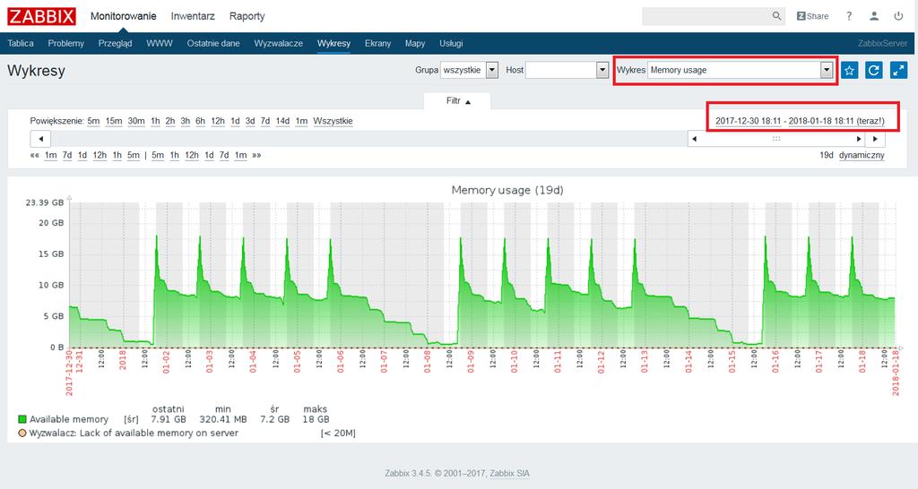Click the ostatni value 7.91 GB

click(x=169, y=419)
